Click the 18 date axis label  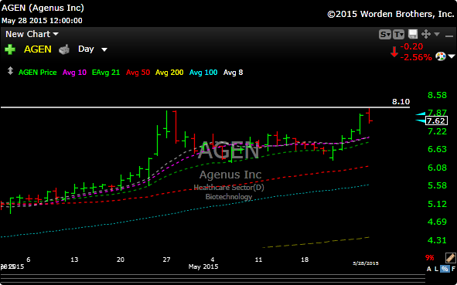click(305, 260)
